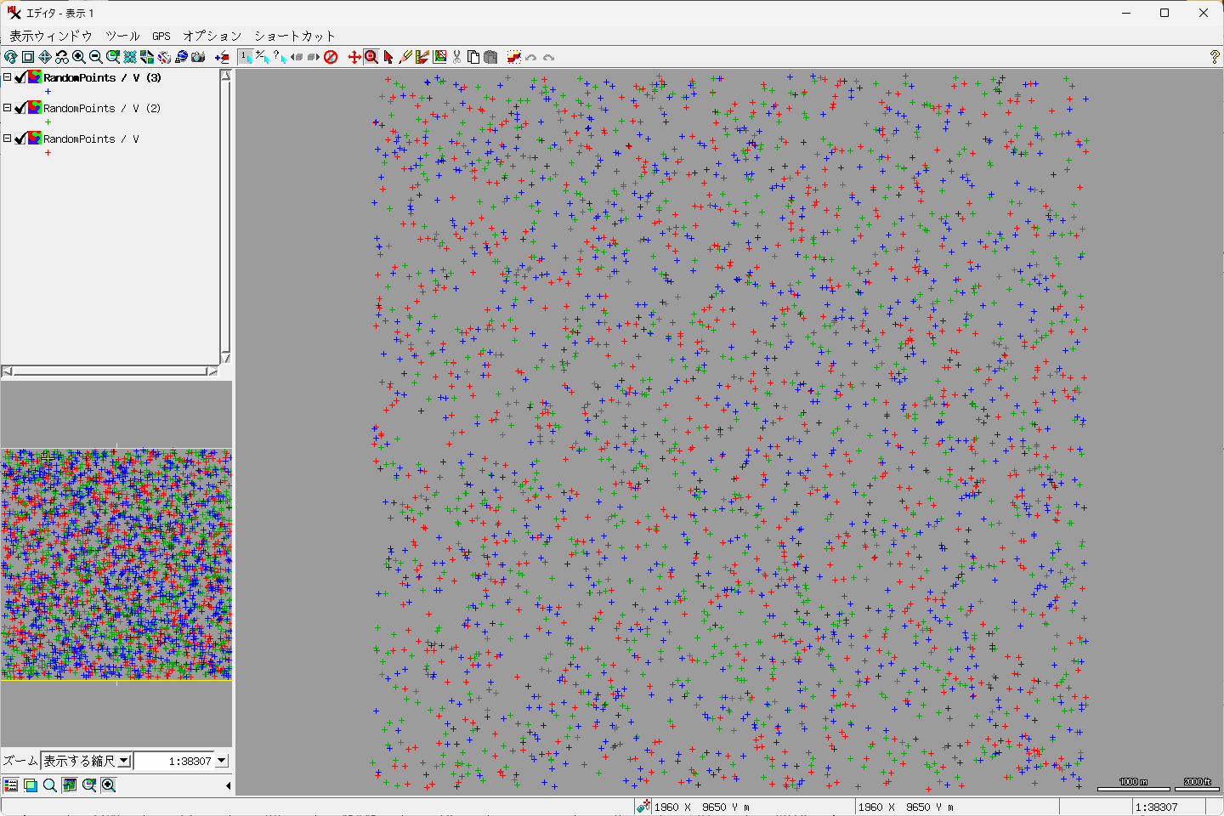Select the red arrow pointer tool
The height and width of the screenshot is (816, 1224).
pos(388,57)
